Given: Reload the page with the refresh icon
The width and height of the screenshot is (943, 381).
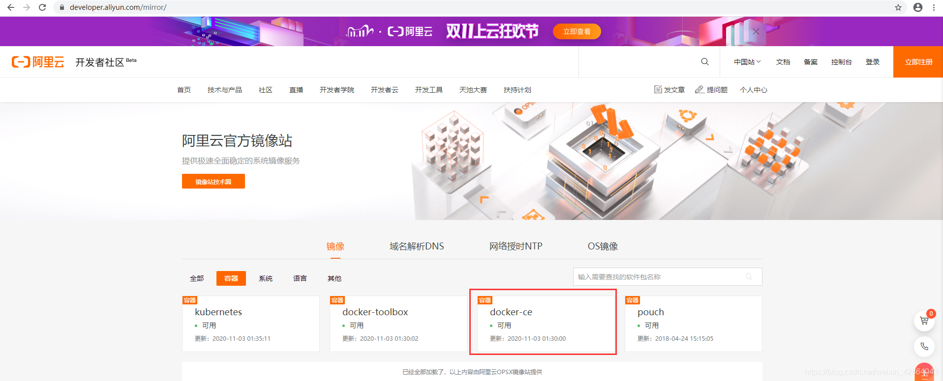Looking at the screenshot, I should (42, 7).
